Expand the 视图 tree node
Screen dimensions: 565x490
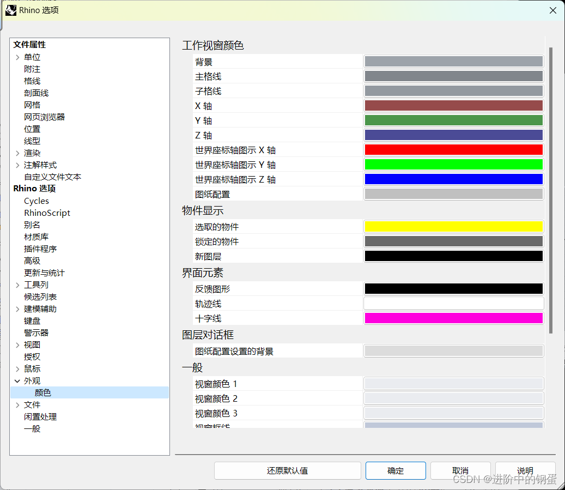(17, 345)
